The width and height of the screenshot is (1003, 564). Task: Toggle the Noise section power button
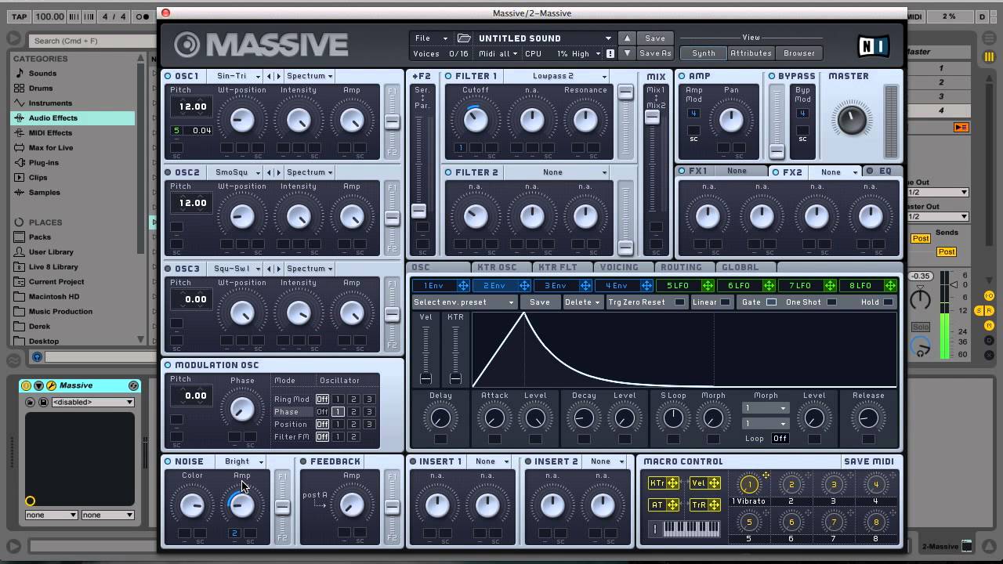coord(168,461)
